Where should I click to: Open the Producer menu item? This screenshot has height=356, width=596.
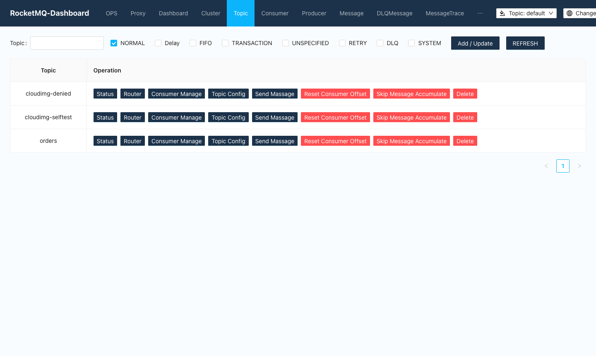pyautogui.click(x=314, y=13)
